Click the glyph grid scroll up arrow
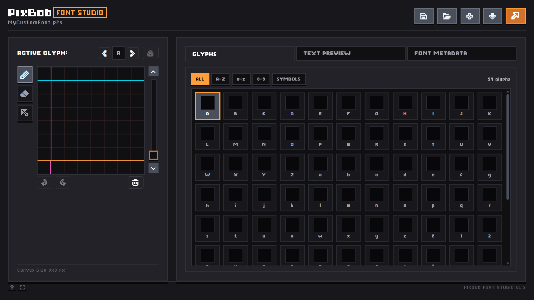 [508, 91]
